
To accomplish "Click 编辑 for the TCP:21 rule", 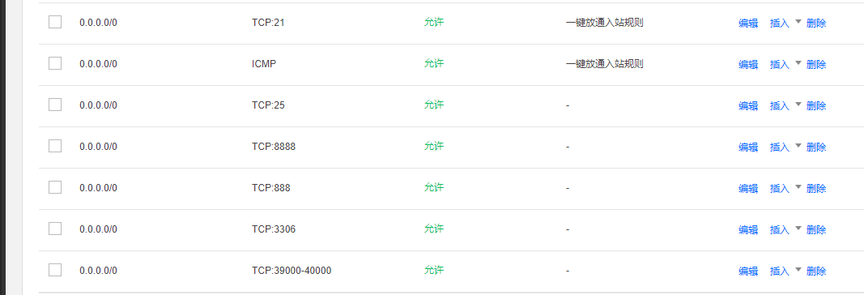I will 748,24.
